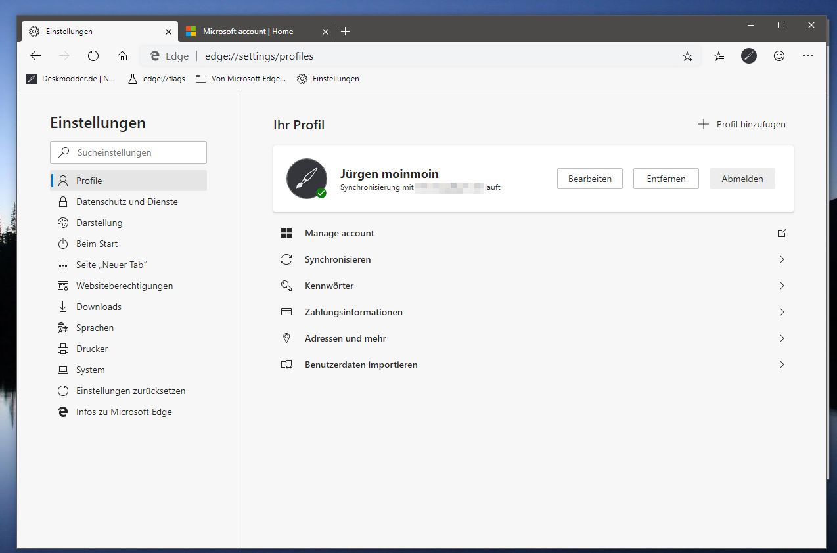Click the smiley feedback icon

[x=779, y=56]
